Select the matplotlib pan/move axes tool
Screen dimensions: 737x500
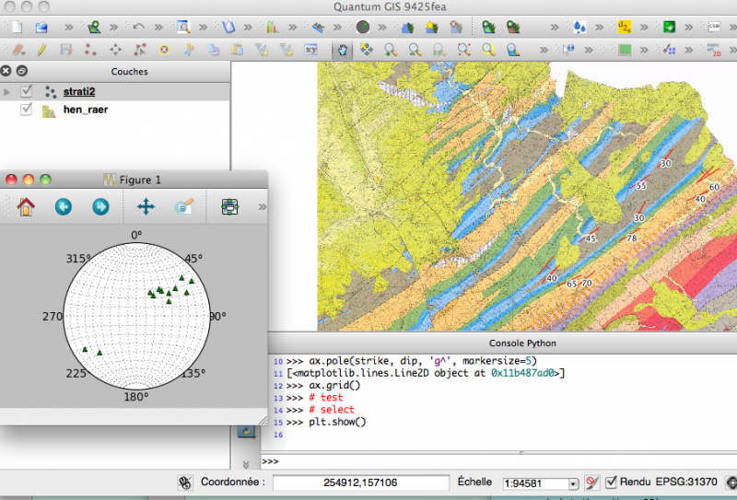(x=146, y=207)
